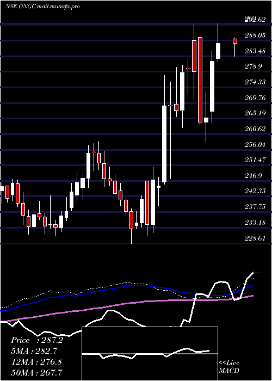Click the '50MA : 267.7' readout

pos(36,372)
